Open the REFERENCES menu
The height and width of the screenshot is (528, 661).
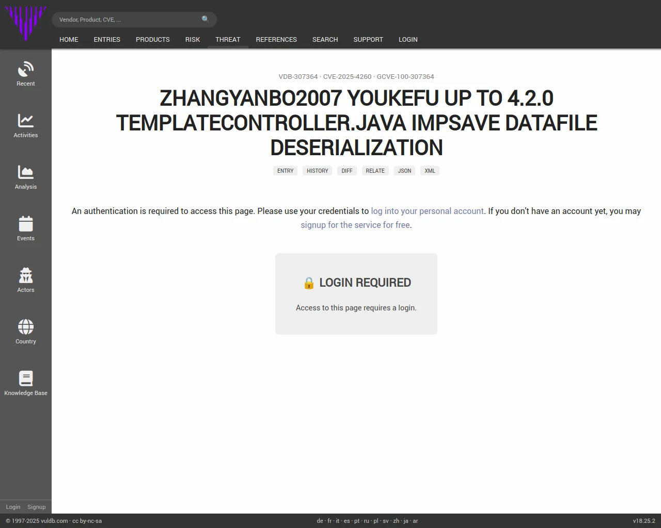(x=276, y=39)
